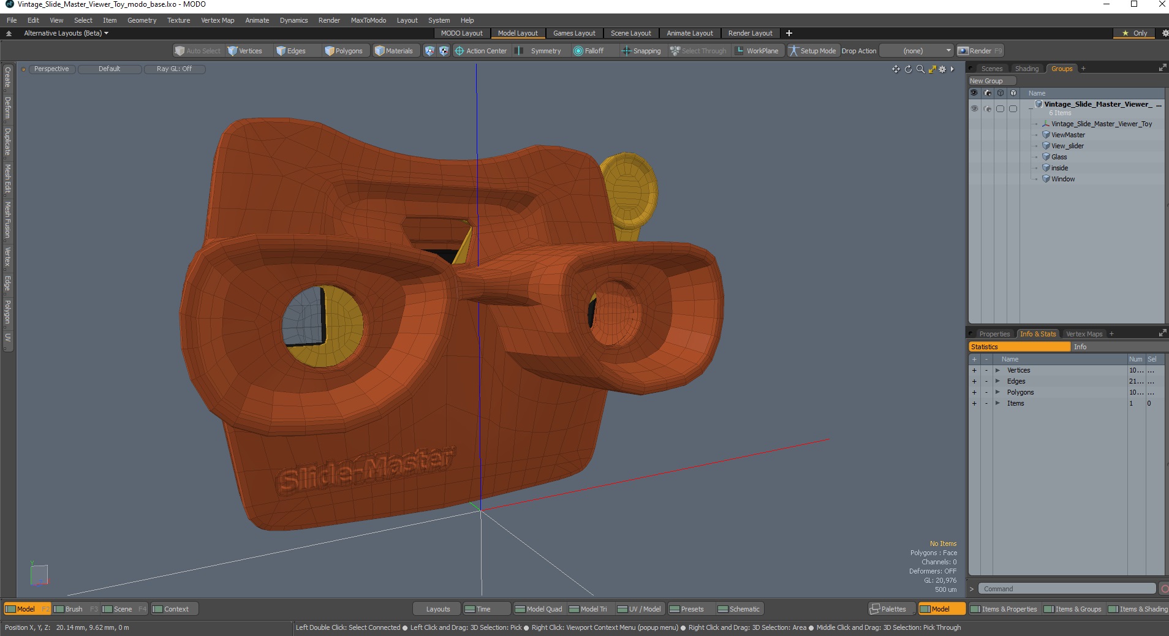
Task: Add a new layout with plus icon
Action: pos(789,33)
